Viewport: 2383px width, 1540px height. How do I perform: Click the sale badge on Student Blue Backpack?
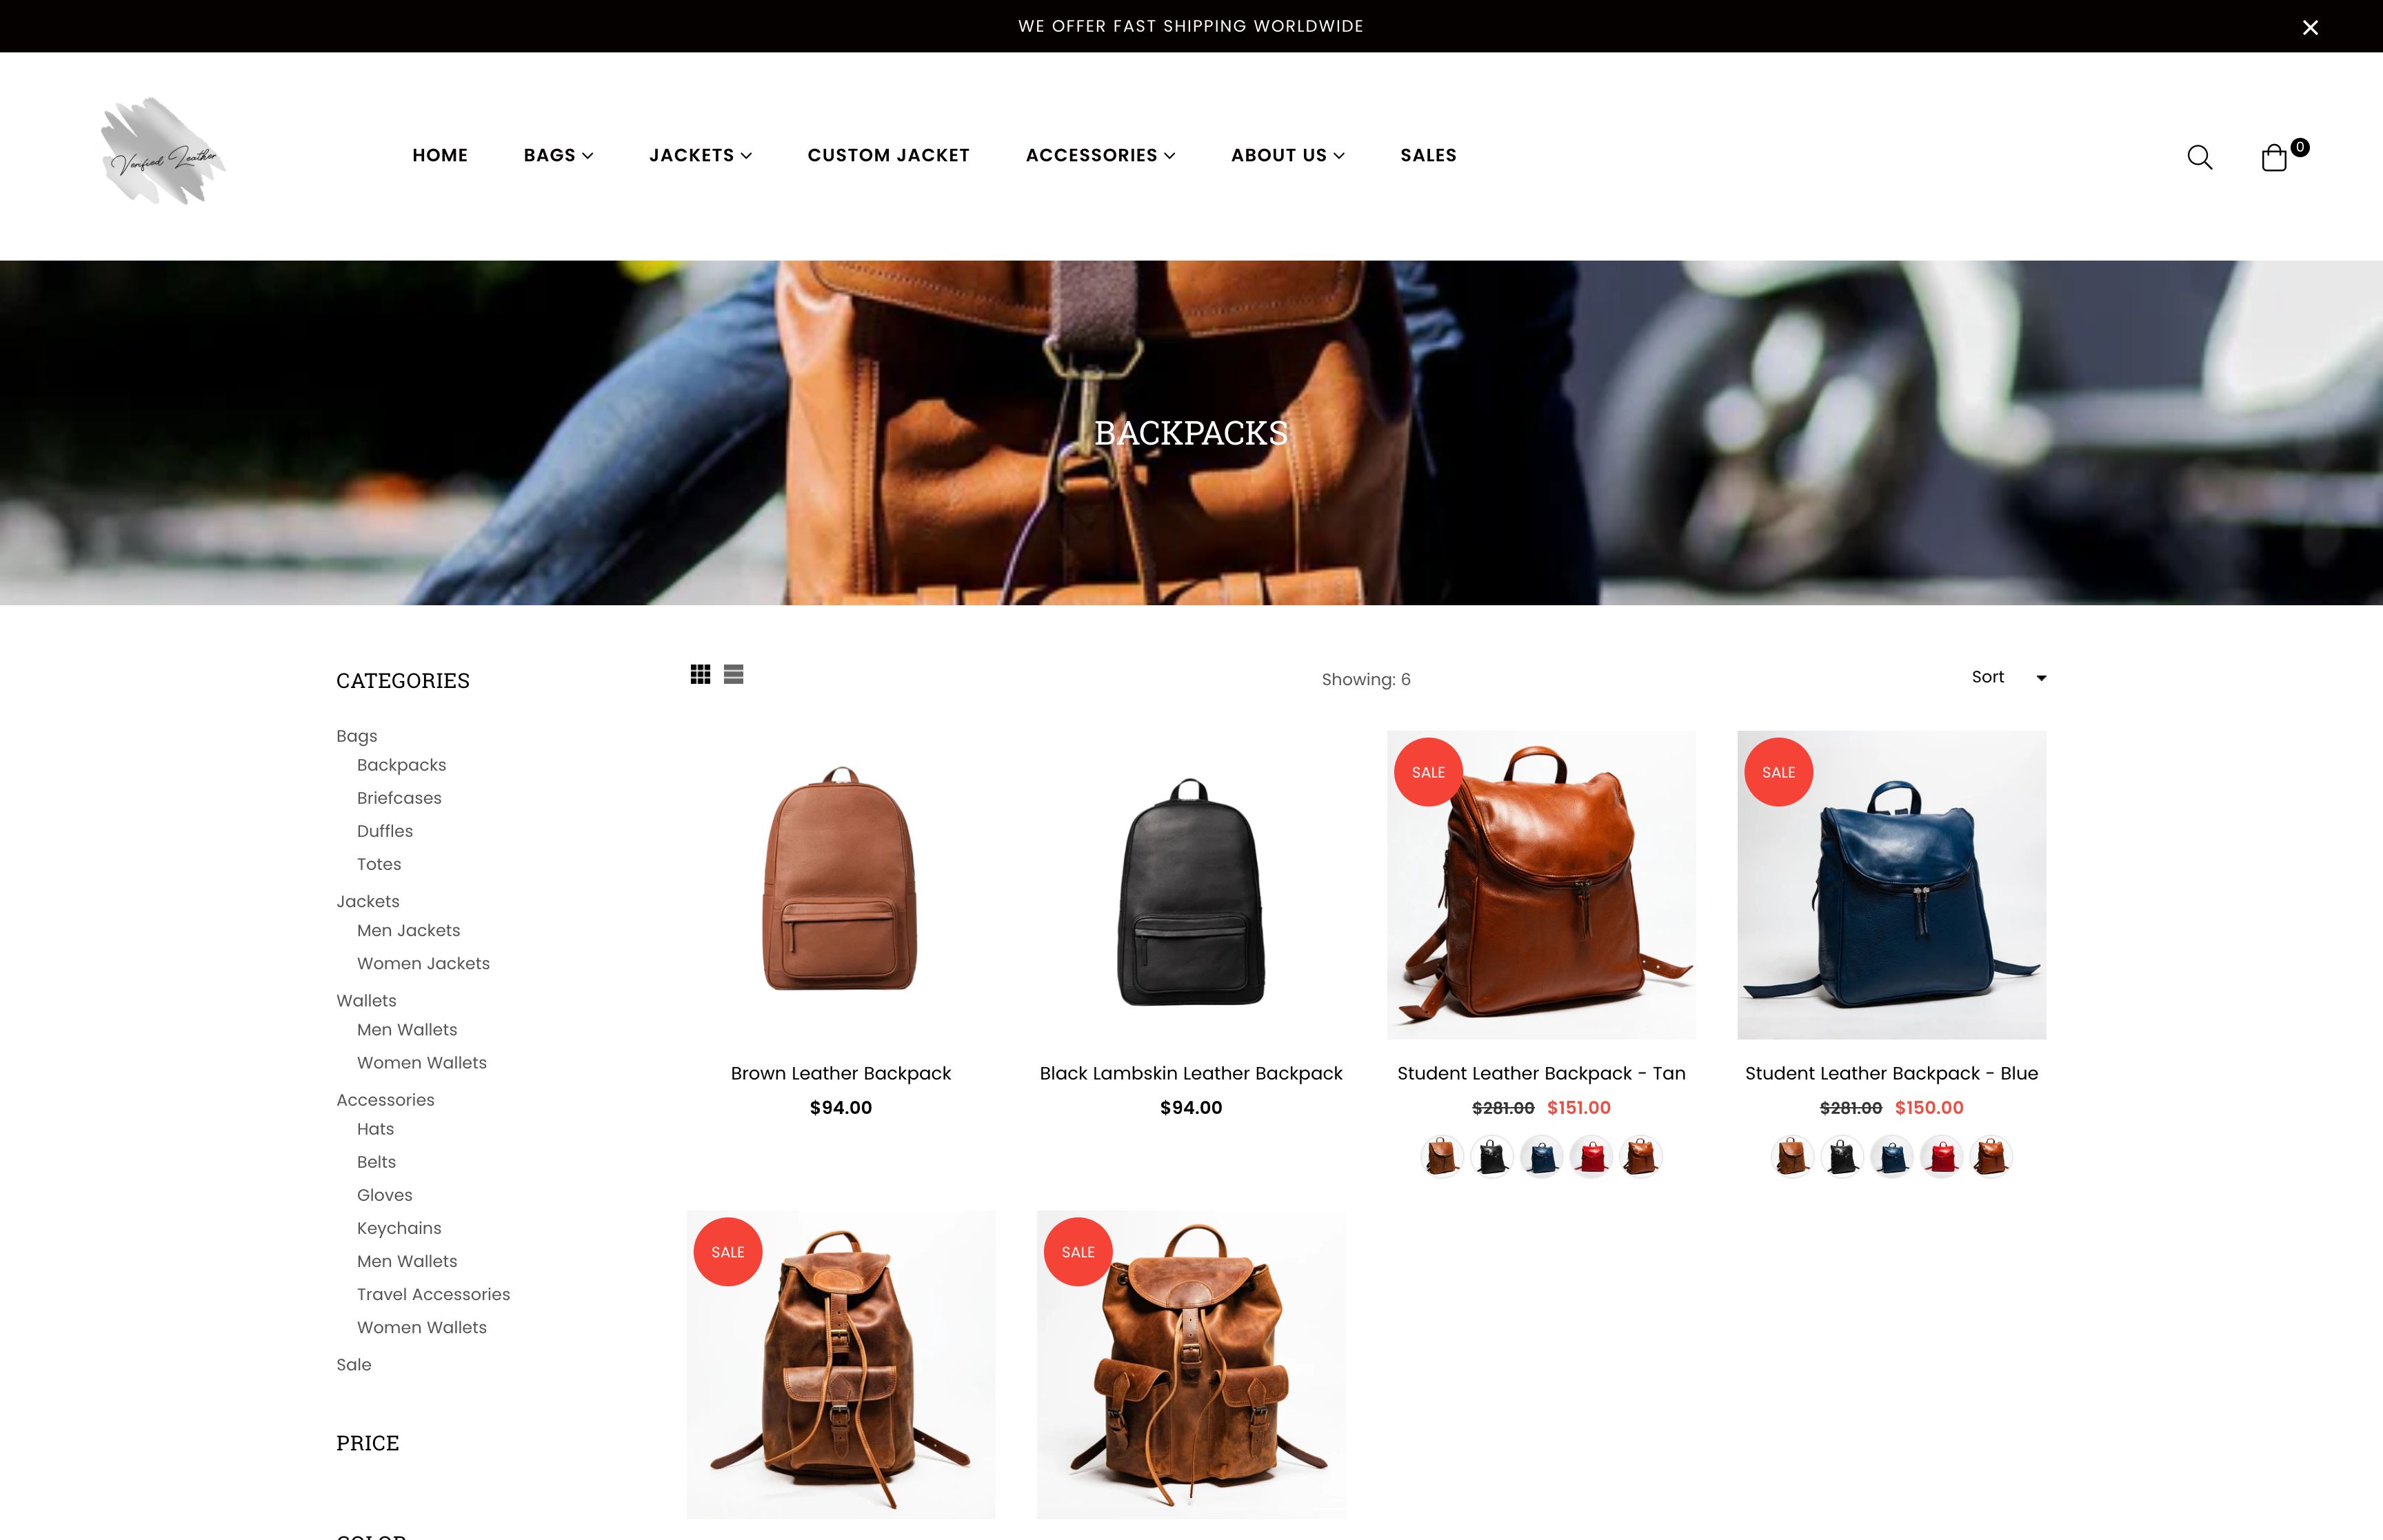pyautogui.click(x=1777, y=771)
